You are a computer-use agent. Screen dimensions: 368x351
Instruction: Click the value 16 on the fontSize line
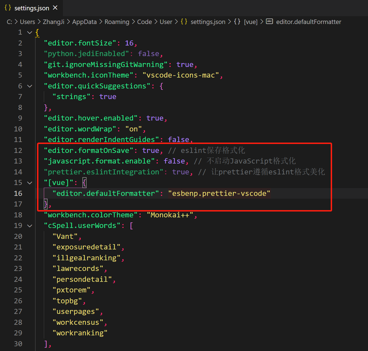point(129,43)
